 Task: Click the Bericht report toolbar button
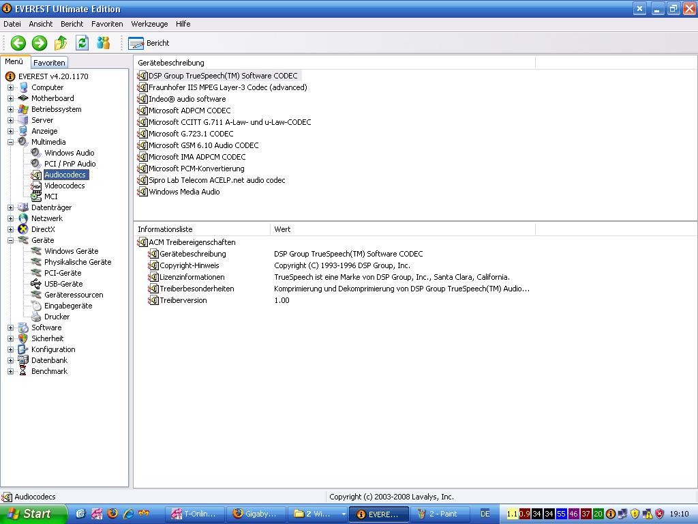tap(149, 43)
